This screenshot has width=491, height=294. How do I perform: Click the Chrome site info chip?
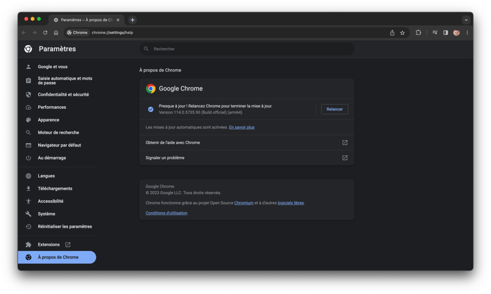click(77, 33)
